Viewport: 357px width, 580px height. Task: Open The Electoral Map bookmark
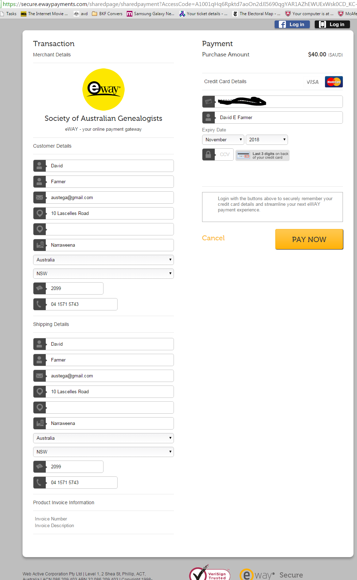pyautogui.click(x=257, y=14)
